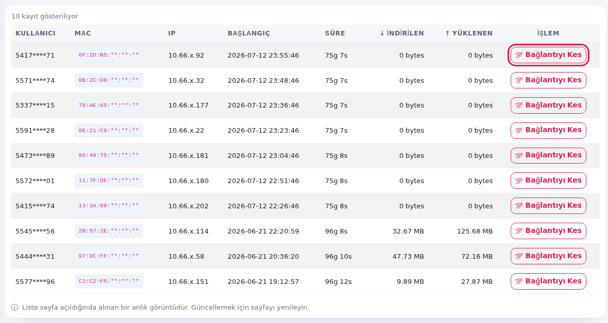Cut the connection of user 5337****15

click(x=548, y=105)
